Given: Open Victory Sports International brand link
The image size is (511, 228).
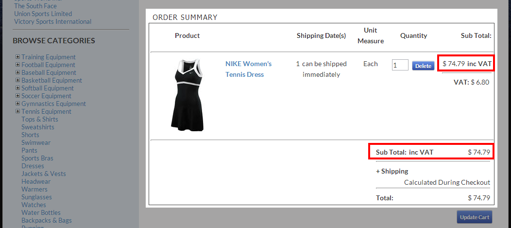Looking at the screenshot, I should [x=53, y=21].
